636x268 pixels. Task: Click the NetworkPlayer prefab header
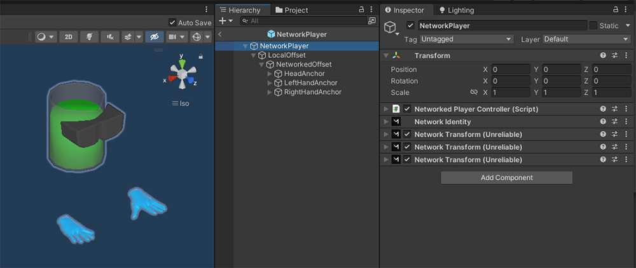(297, 34)
